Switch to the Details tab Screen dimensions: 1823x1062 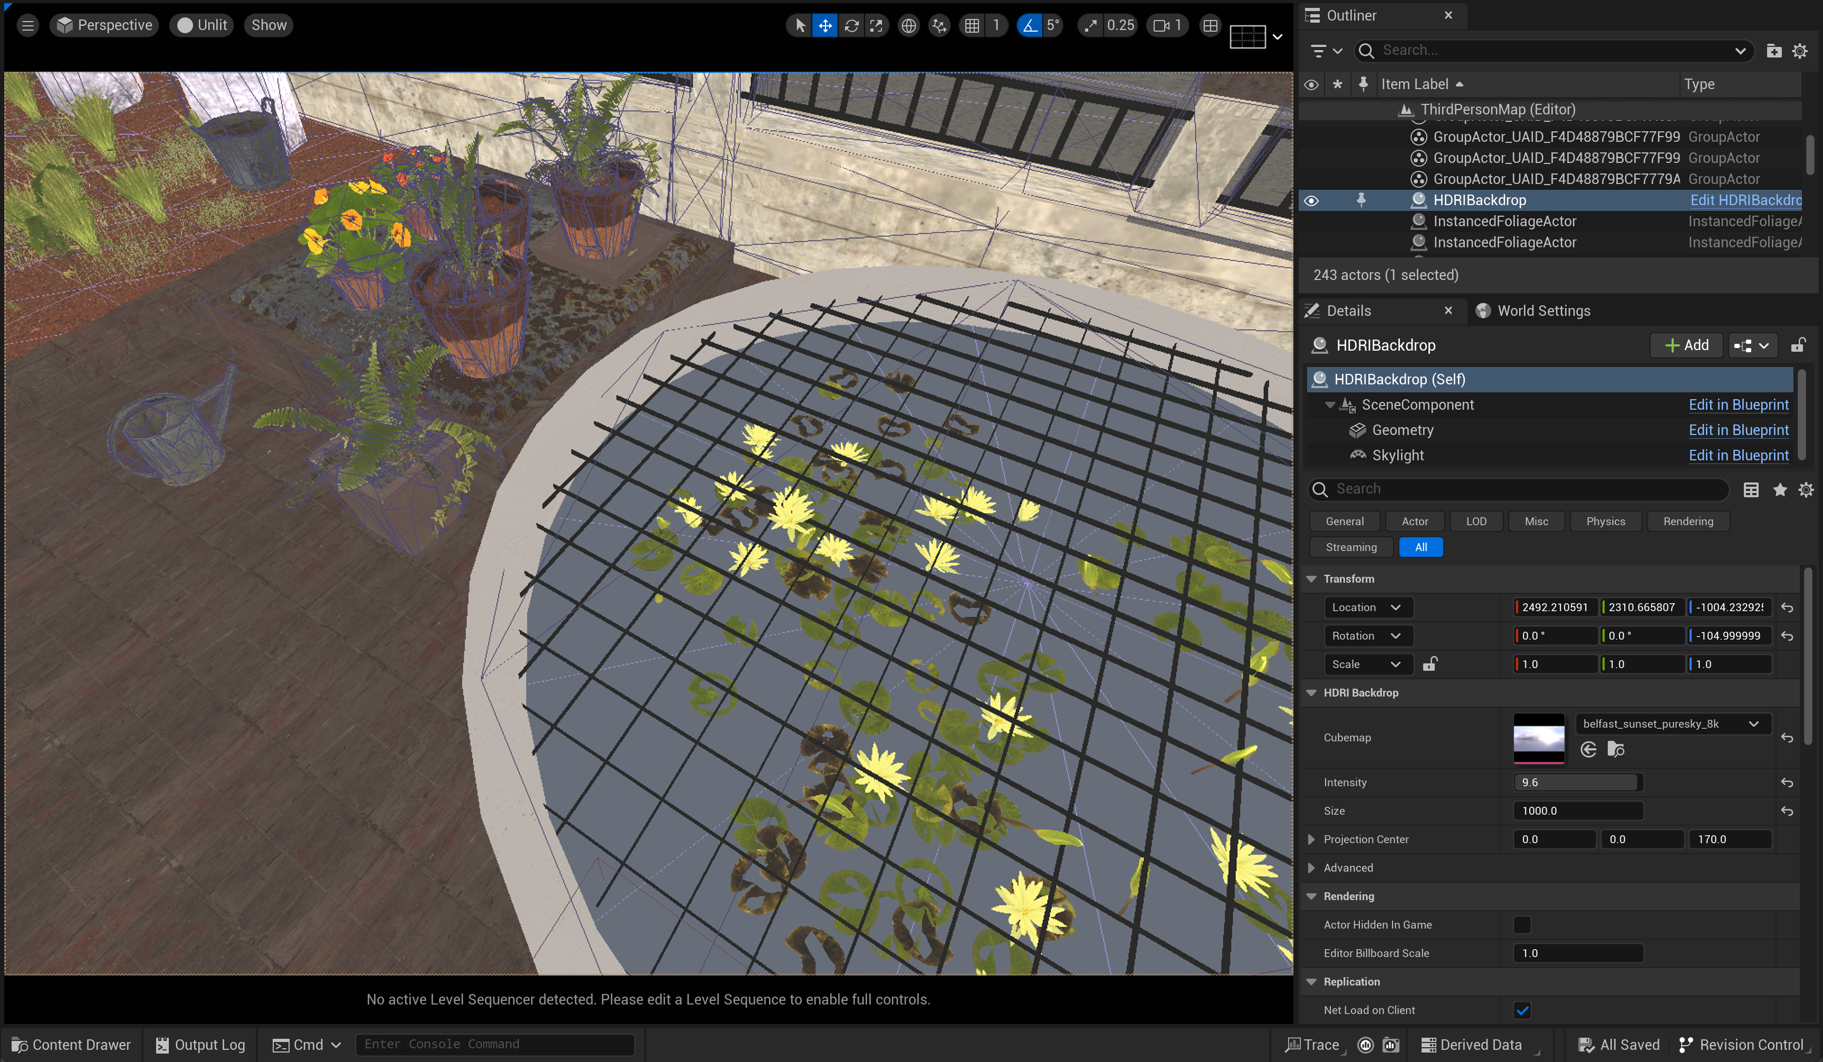click(x=1348, y=311)
